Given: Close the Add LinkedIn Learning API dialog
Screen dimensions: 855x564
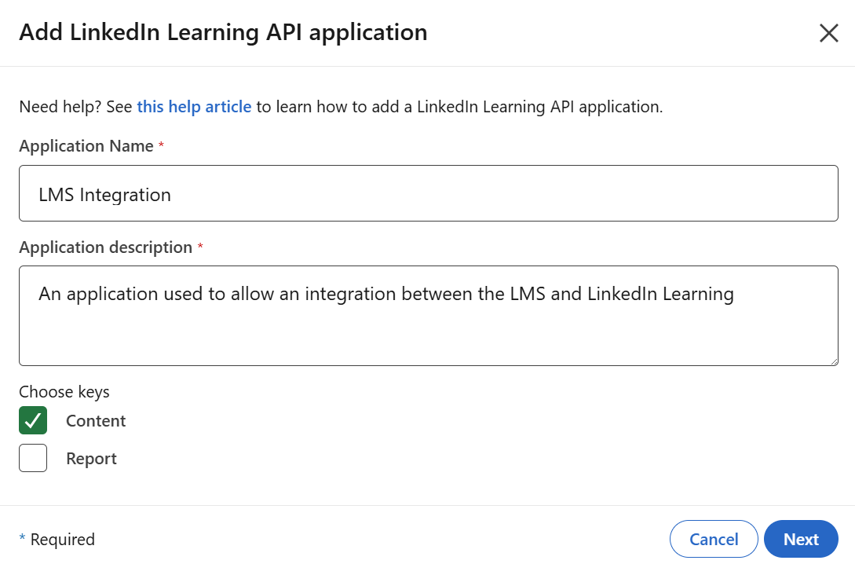Looking at the screenshot, I should 828,33.
